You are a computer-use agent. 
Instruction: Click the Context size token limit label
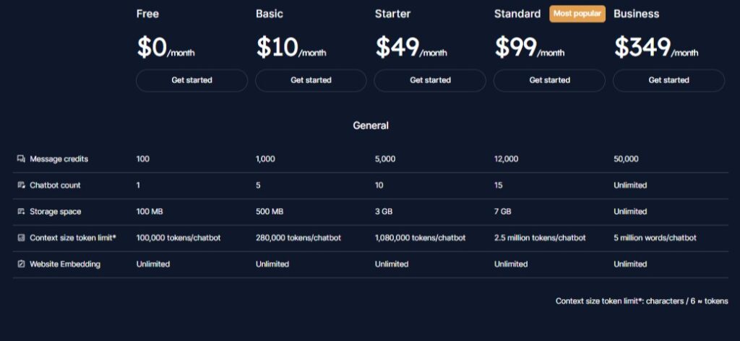tap(72, 238)
